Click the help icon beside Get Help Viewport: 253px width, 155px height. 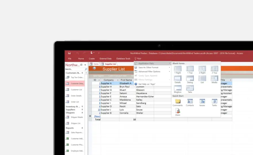point(136,84)
